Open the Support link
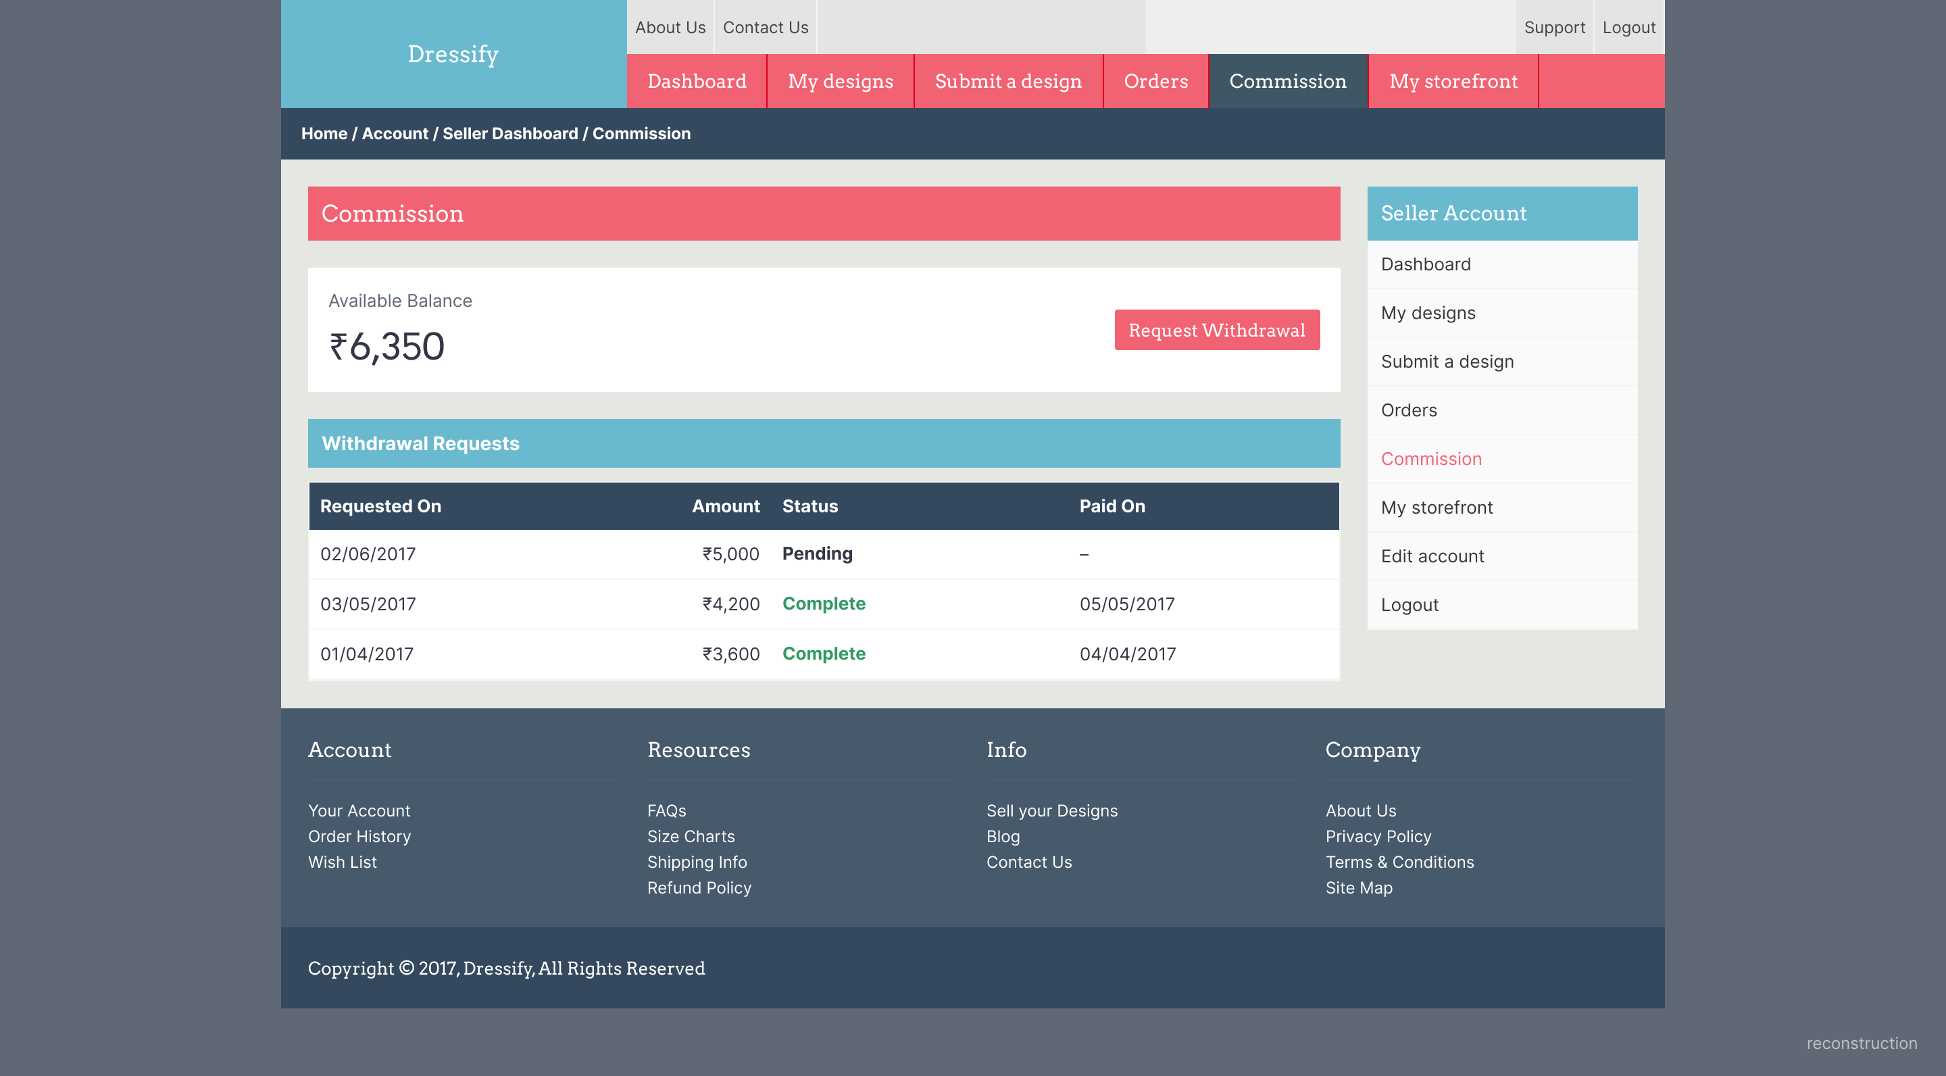 1554,27
